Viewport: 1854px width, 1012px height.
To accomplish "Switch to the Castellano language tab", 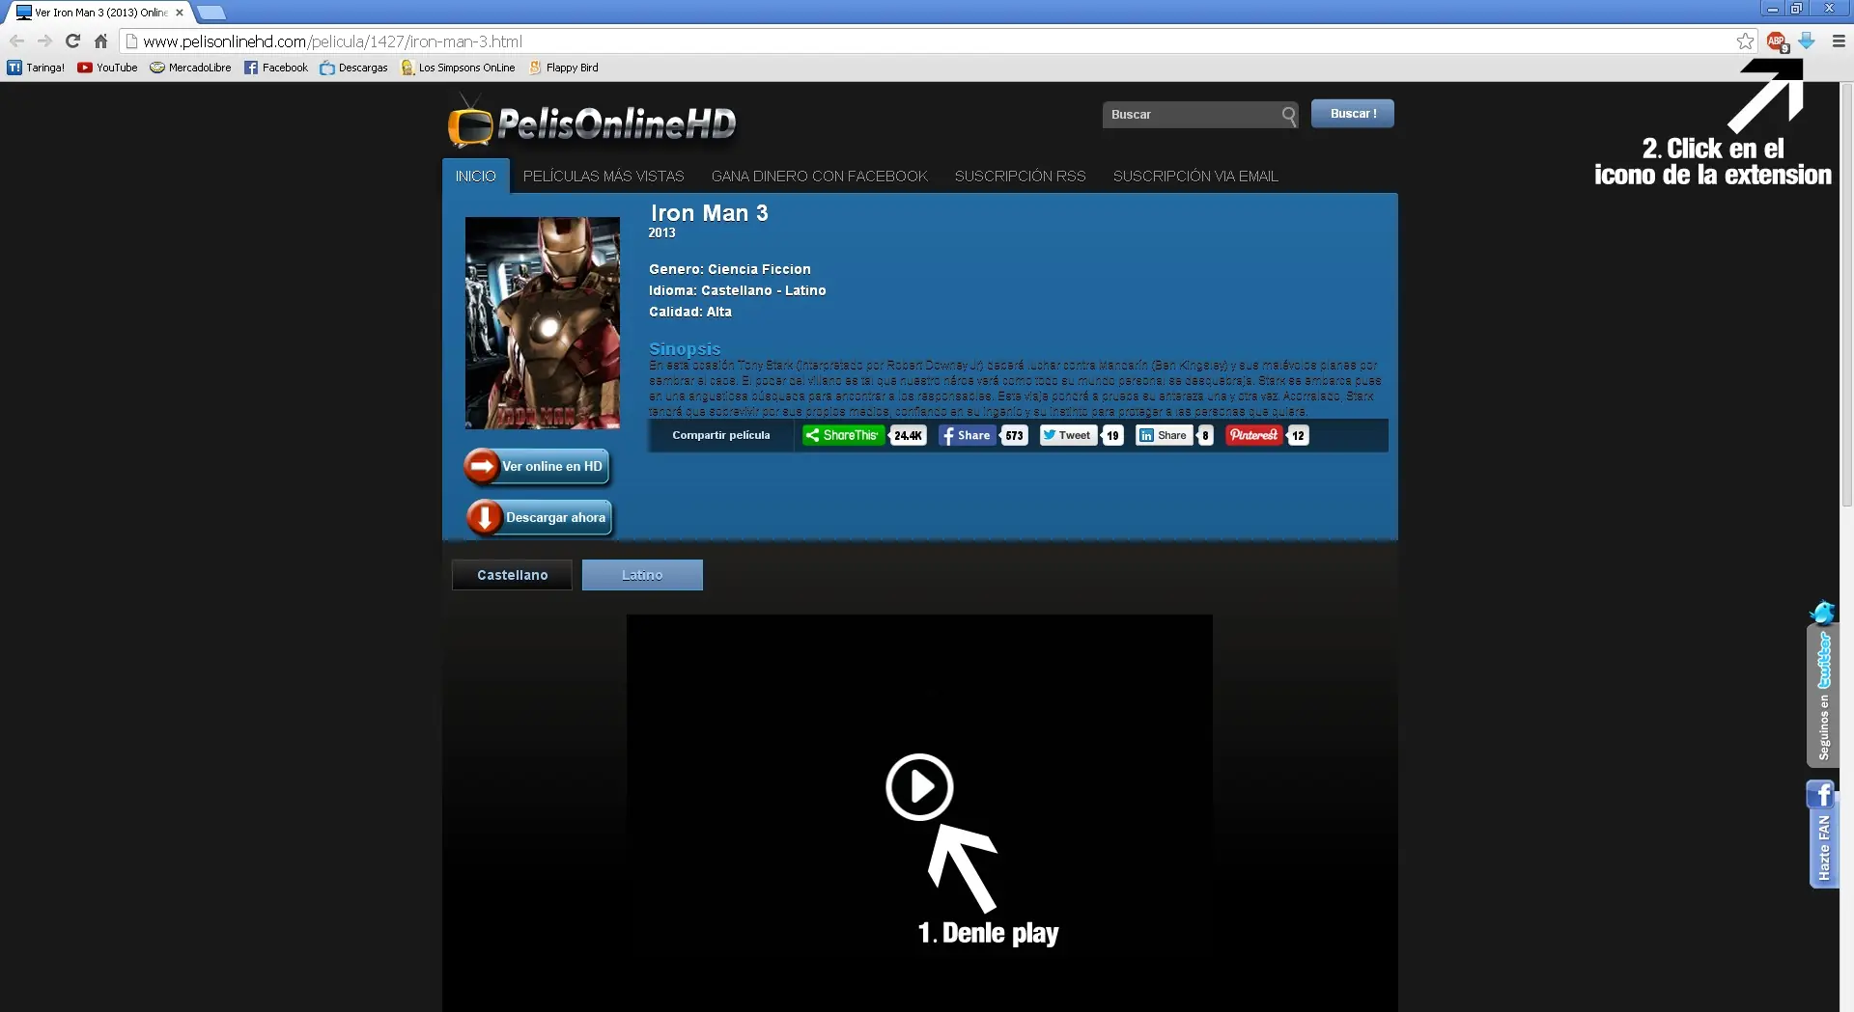I will 512,575.
